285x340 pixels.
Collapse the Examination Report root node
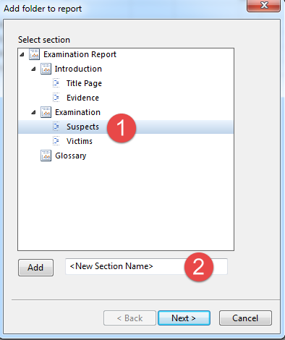pyautogui.click(x=22, y=54)
